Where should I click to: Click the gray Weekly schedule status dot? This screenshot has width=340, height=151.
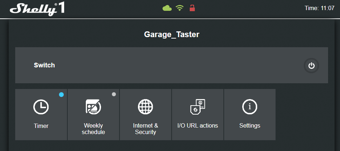coord(114,94)
